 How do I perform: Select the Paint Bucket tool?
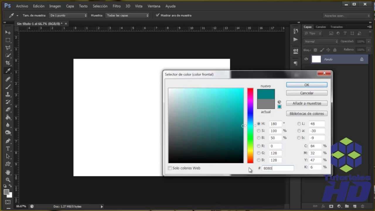tap(8, 117)
